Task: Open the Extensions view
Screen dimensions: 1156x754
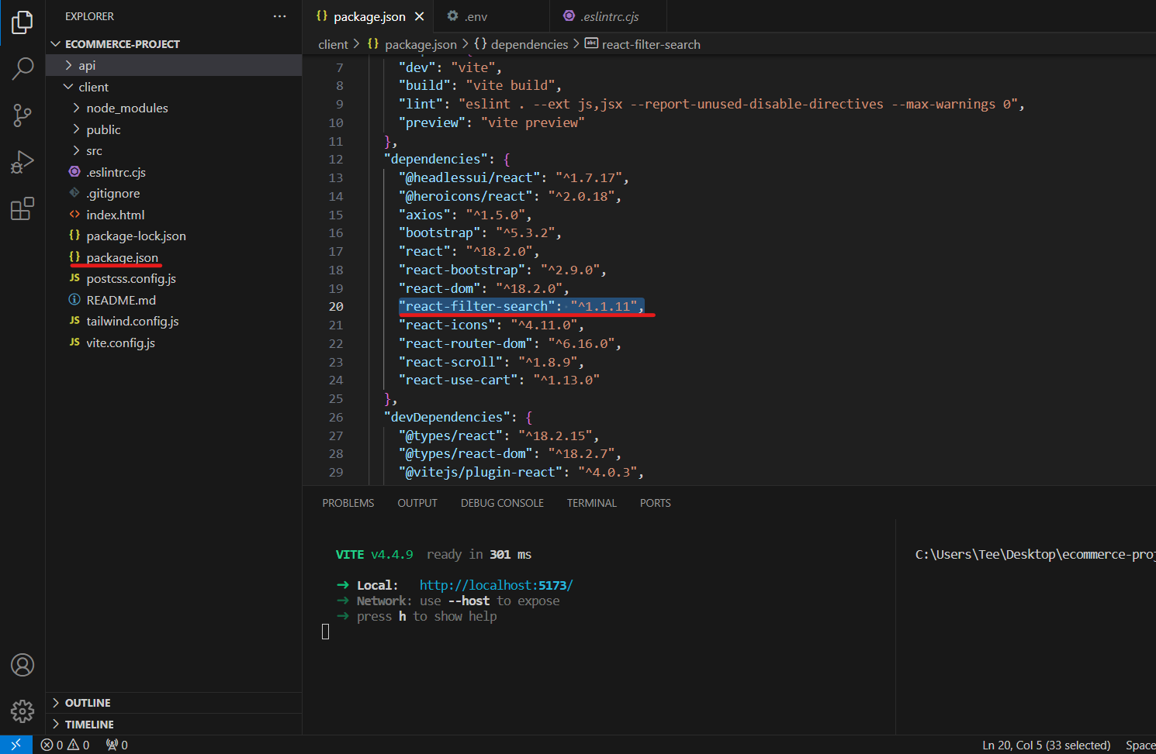Action: (22, 208)
